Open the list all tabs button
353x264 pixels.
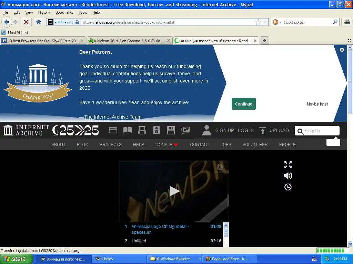(x=350, y=41)
